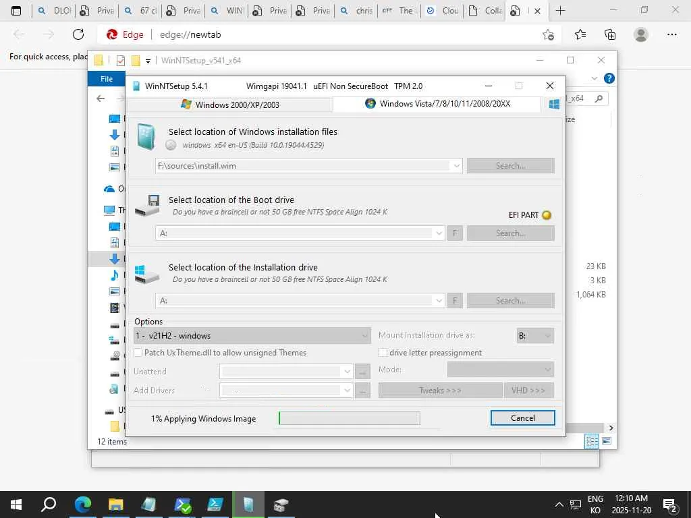Click the F format button for the Installation drive
This screenshot has width=691, height=518.
[x=455, y=300]
